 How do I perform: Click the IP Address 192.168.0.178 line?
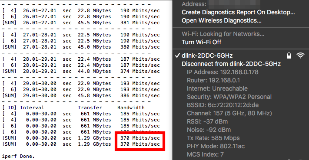coord(223,72)
